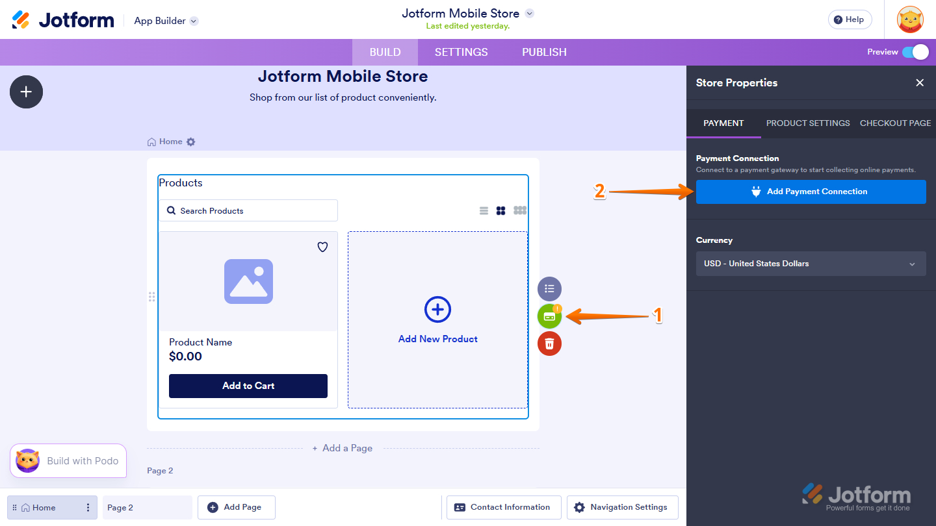The height and width of the screenshot is (526, 936).
Task: Delete the product list via trash icon
Action: (549, 344)
